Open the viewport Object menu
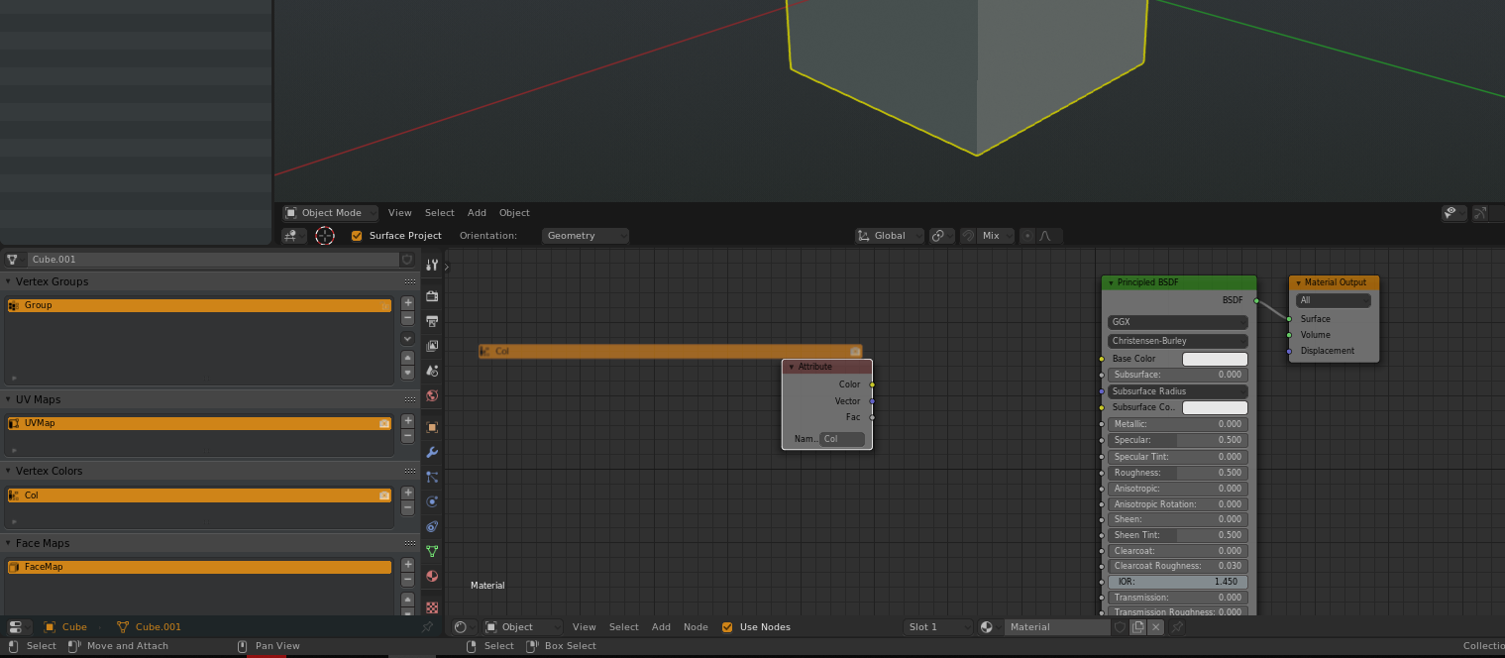1505x658 pixels. (x=514, y=213)
